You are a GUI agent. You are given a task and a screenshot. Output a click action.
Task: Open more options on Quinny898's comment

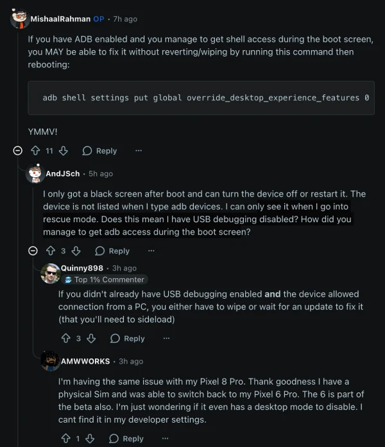(166, 338)
